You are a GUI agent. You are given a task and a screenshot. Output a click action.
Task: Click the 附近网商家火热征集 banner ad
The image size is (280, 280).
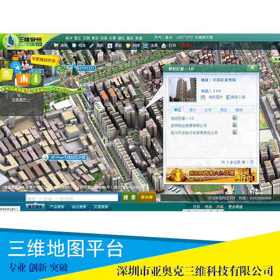[x=211, y=175]
